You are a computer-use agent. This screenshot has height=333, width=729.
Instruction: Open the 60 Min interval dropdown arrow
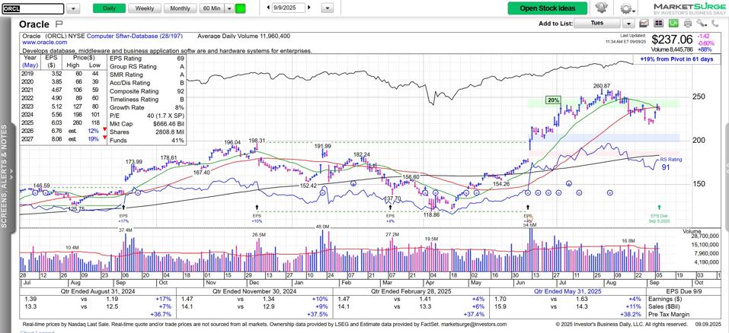point(229,8)
